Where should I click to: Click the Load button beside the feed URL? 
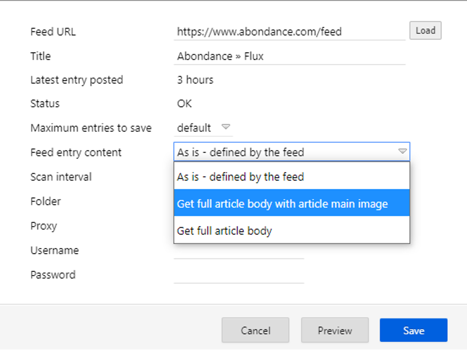coord(425,30)
